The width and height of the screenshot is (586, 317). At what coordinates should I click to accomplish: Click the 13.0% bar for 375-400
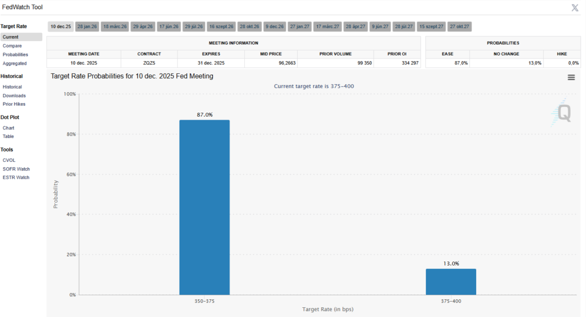coord(451,282)
